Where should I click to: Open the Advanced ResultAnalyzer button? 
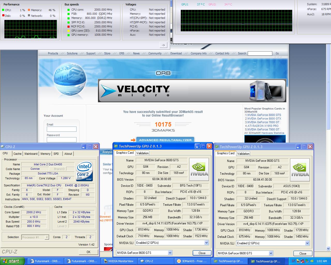(x=165, y=140)
